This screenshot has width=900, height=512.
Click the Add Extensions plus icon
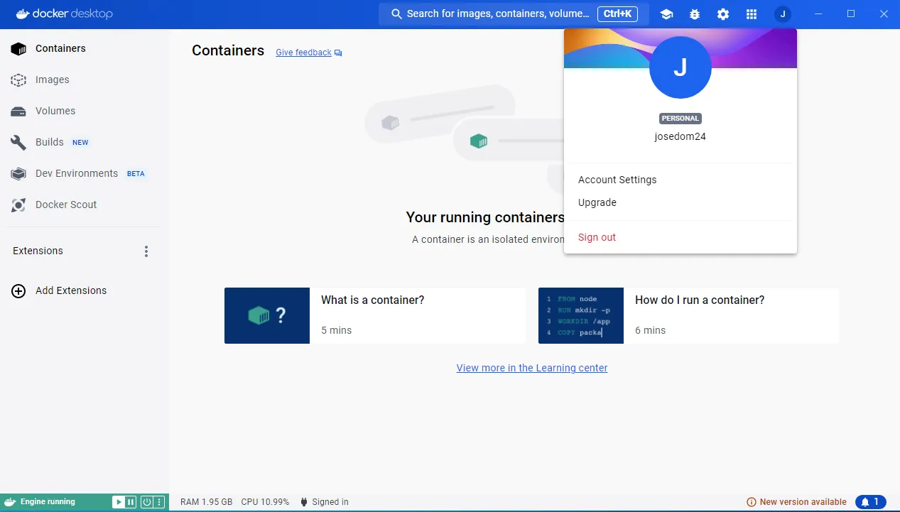pyautogui.click(x=18, y=290)
